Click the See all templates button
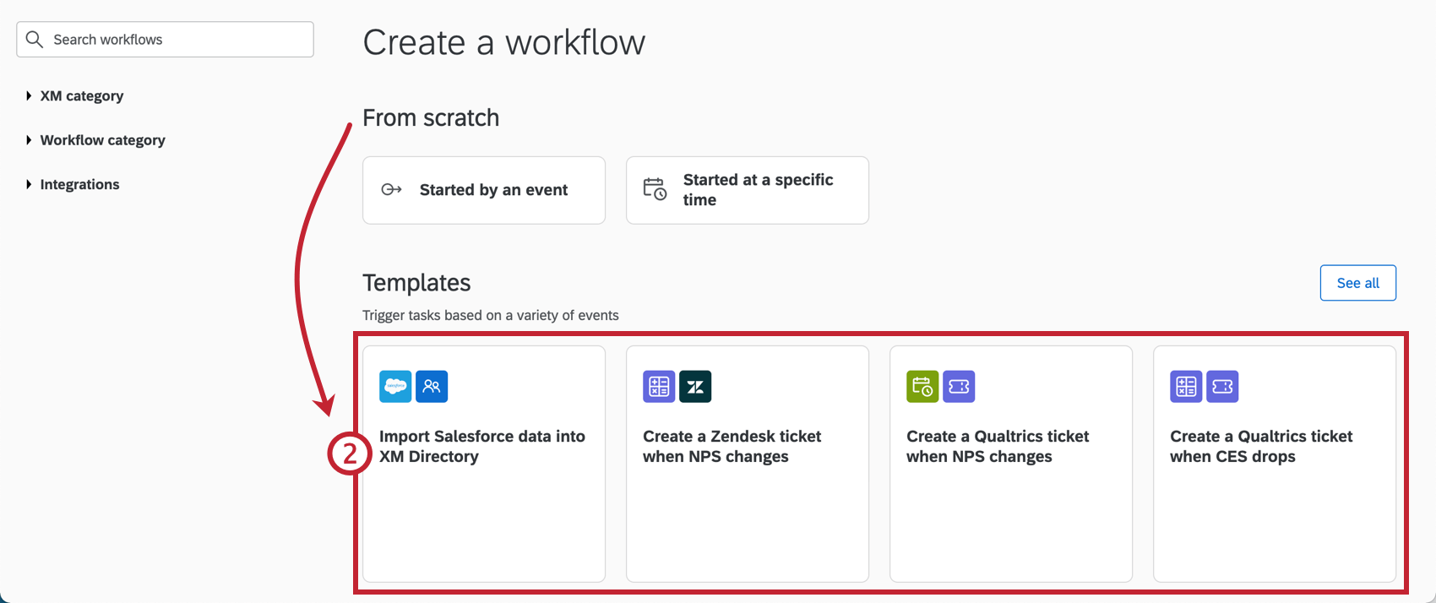Image resolution: width=1436 pixels, height=603 pixels. click(1357, 283)
